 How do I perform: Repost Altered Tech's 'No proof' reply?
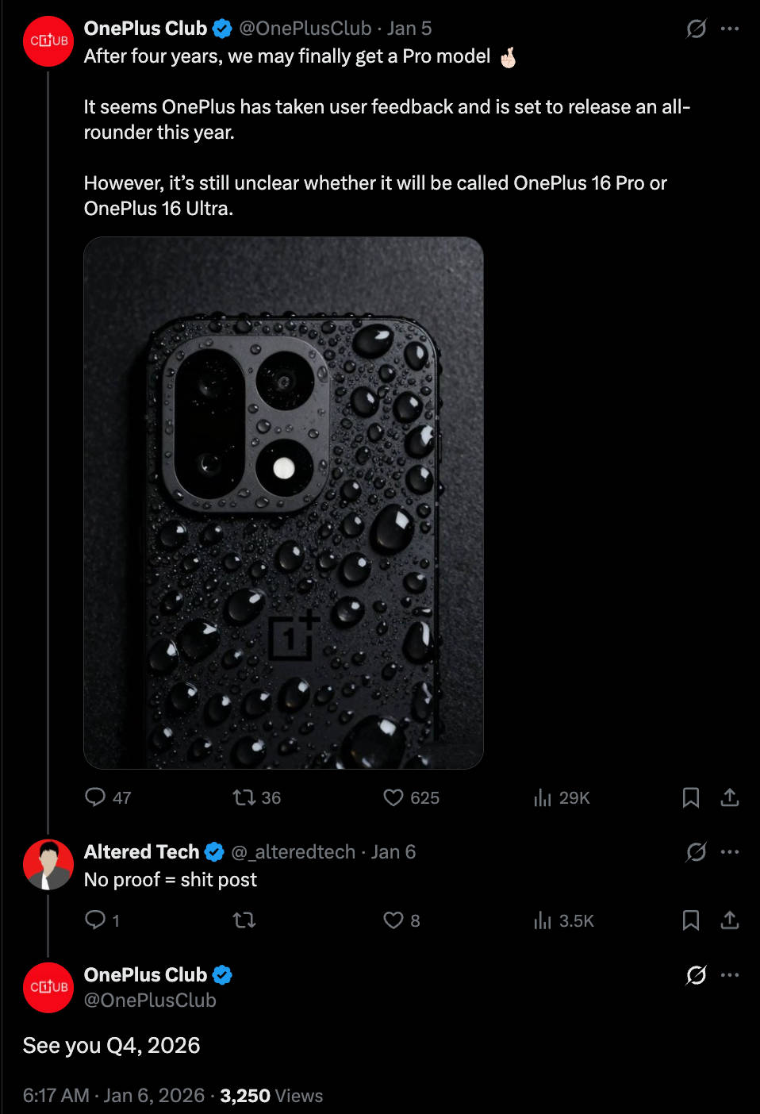click(244, 920)
